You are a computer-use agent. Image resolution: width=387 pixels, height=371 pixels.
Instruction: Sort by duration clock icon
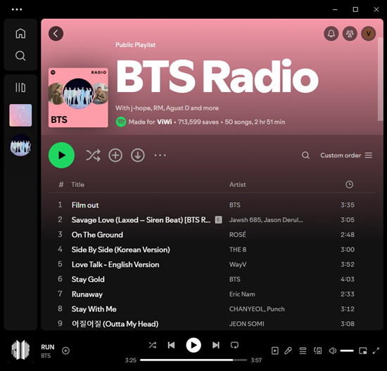click(349, 184)
